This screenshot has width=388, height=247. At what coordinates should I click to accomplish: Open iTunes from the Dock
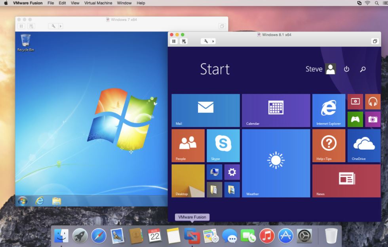click(x=267, y=236)
